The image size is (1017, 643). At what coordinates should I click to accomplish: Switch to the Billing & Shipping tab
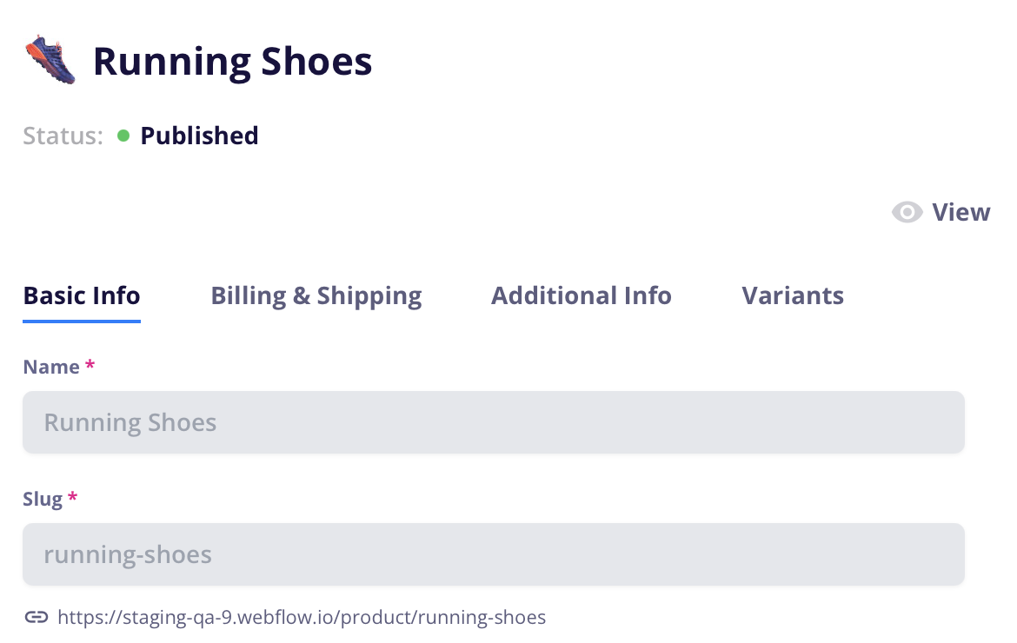(316, 295)
